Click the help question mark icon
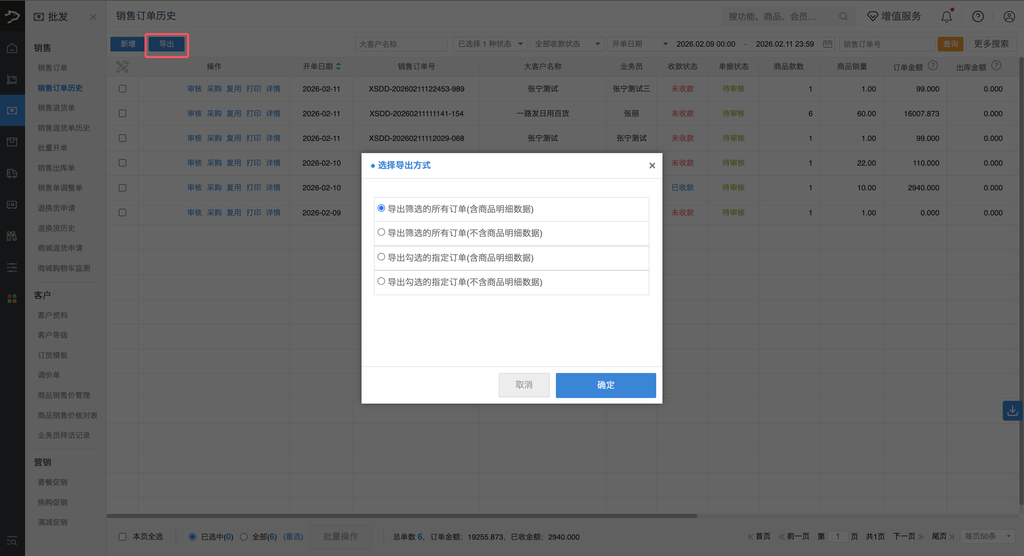The width and height of the screenshot is (1024, 556). click(x=978, y=16)
